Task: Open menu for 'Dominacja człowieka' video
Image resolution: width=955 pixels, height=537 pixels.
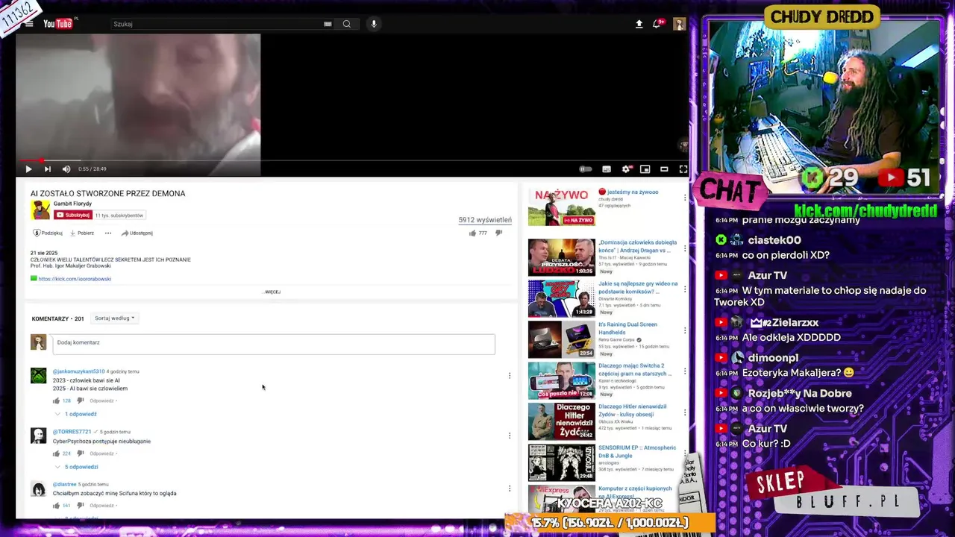Action: (x=685, y=248)
